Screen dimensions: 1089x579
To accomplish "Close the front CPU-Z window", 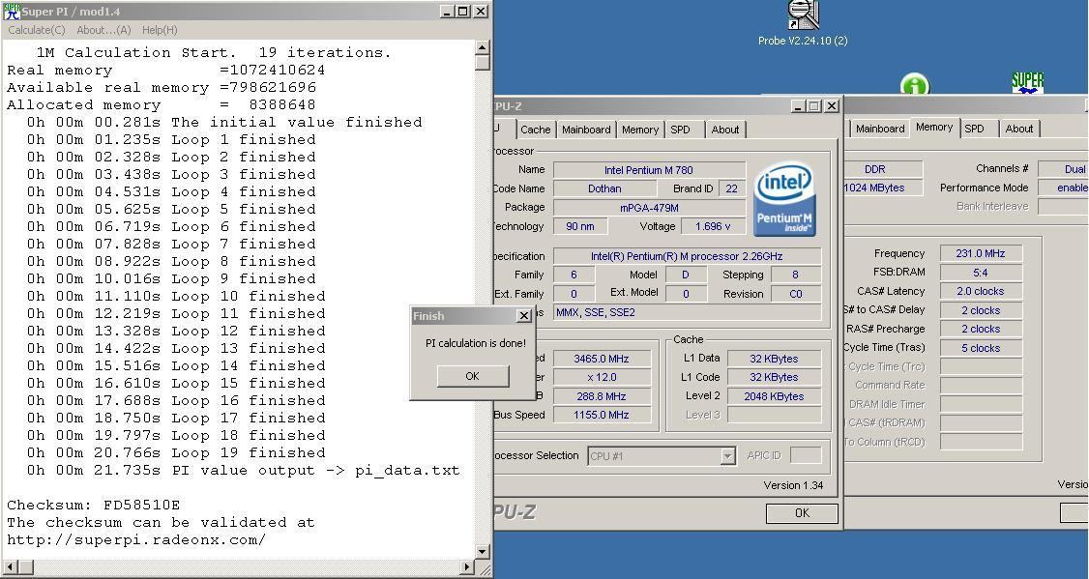I will pyautogui.click(x=831, y=106).
